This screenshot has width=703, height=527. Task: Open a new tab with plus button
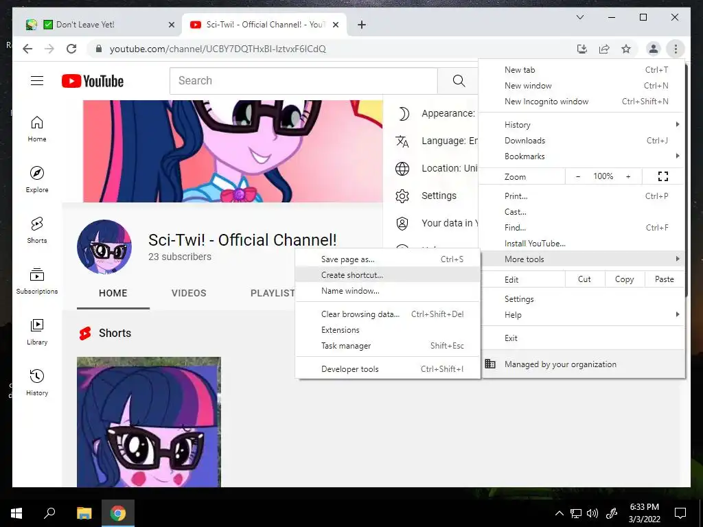[362, 25]
